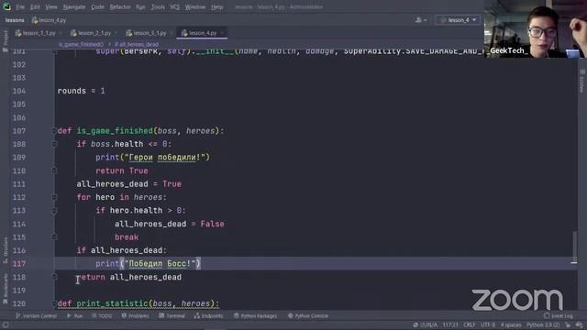Close the lesson_3_1.py editor tab
The image size is (587, 330).
172,33
